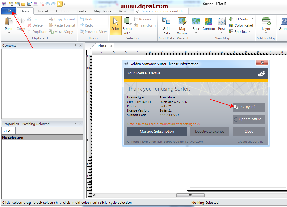The width and height of the screenshot is (287, 207).
Task: Click the Update offline button
Action: 248,119
